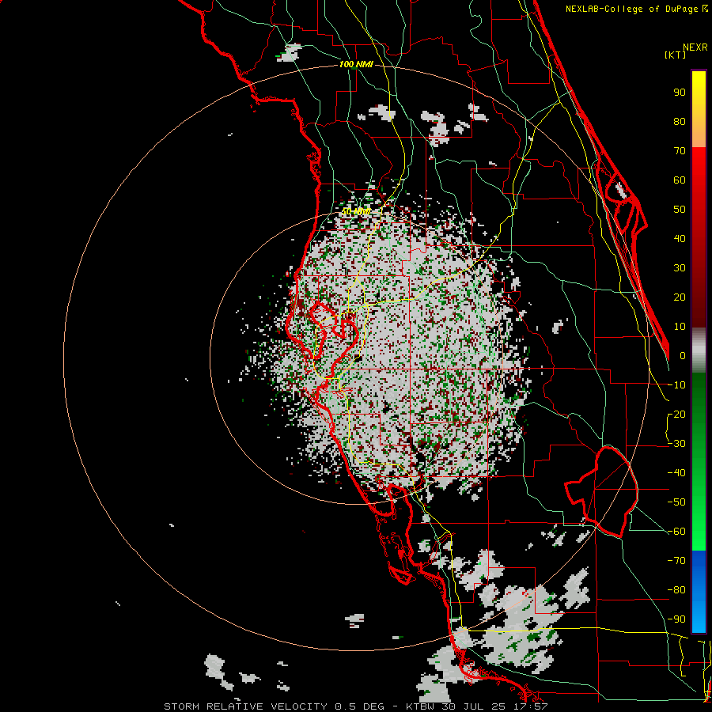Click the -60 scale value
This screenshot has width=712, height=712.
tap(676, 532)
